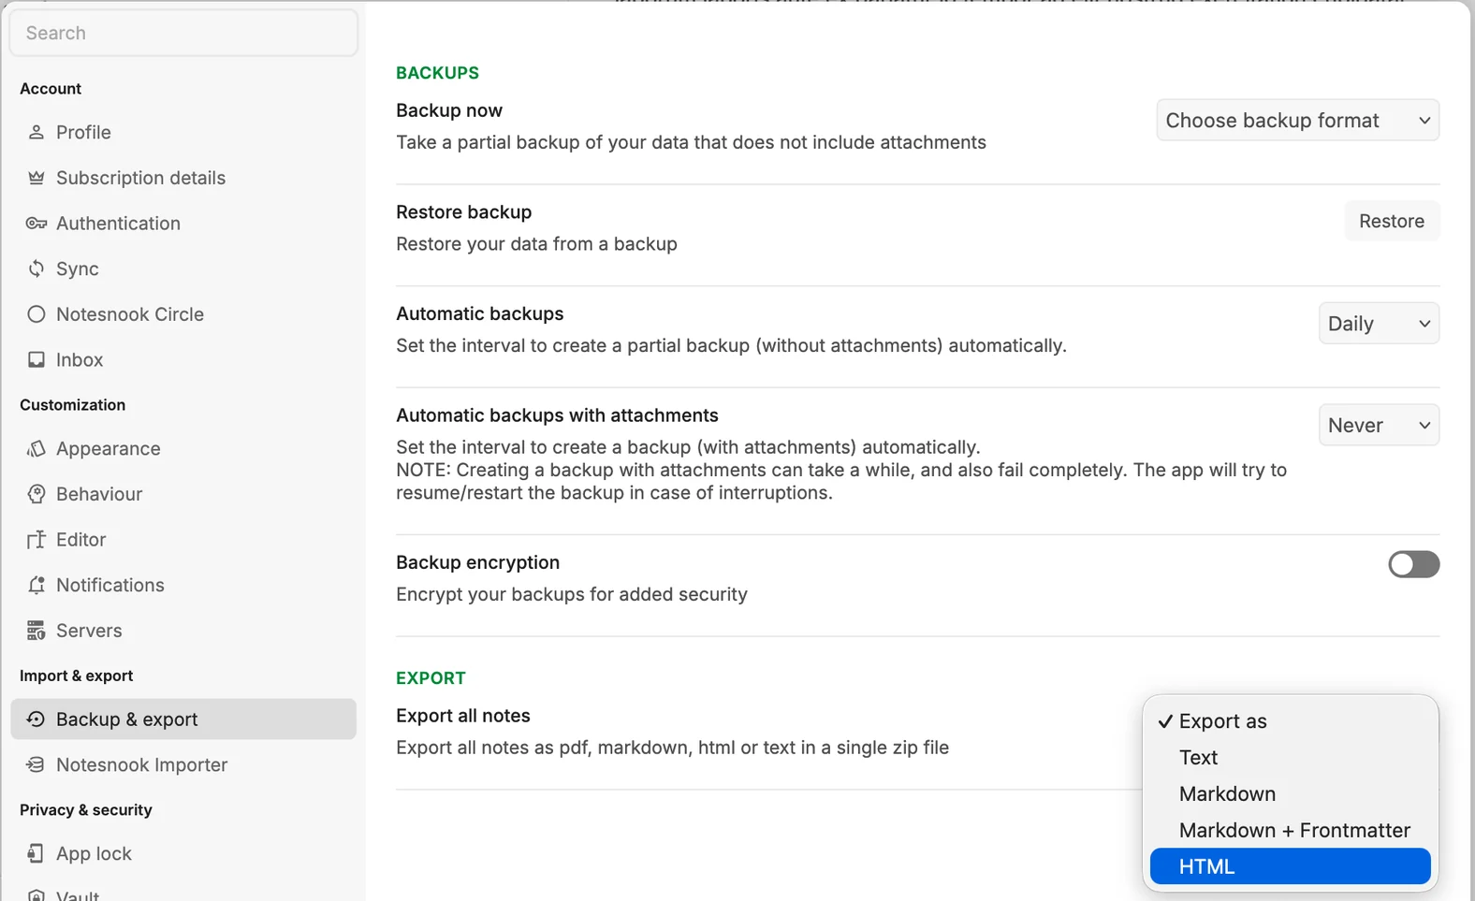
Task: Click the Notifications bell icon
Action: point(36,586)
